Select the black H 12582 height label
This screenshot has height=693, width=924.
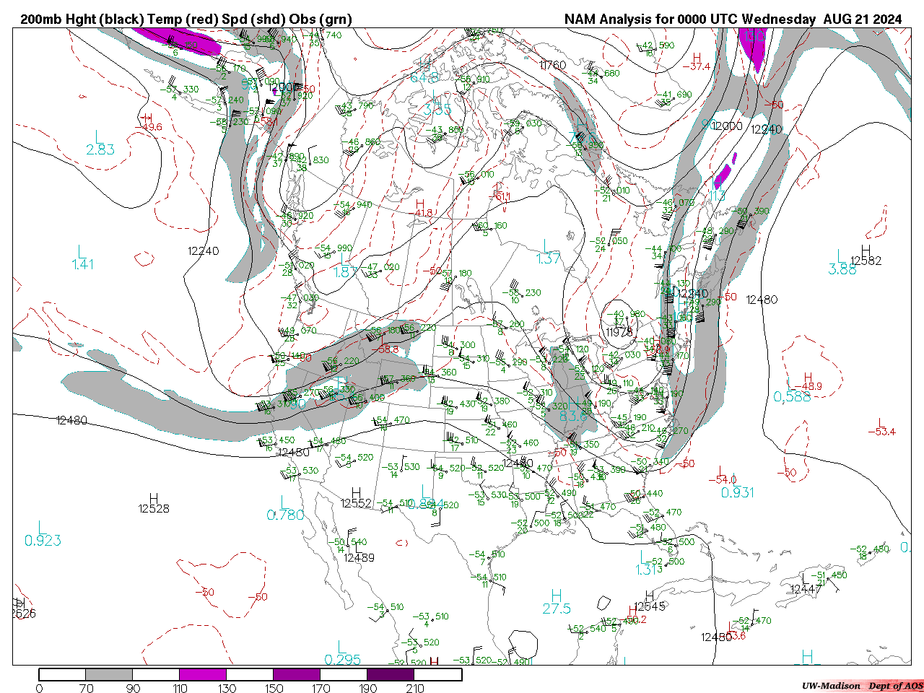[866, 256]
